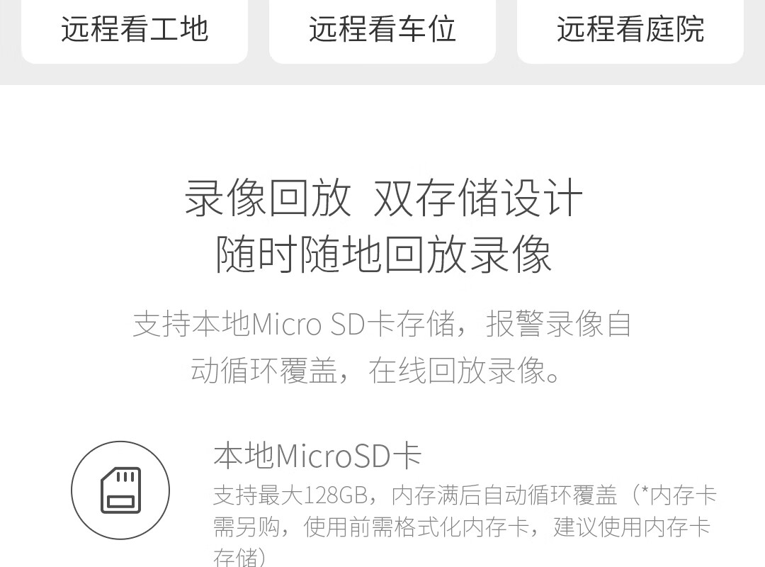Click the gray band below the cards
The width and height of the screenshot is (765, 567).
pyautogui.click(x=382, y=74)
